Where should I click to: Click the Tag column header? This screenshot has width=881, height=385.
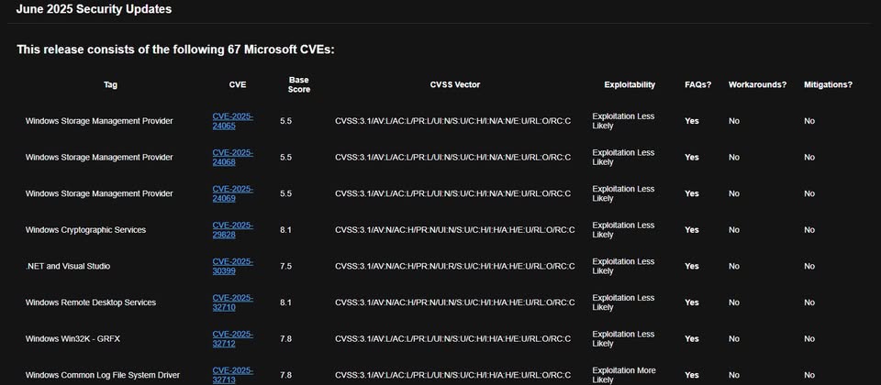pyautogui.click(x=111, y=84)
